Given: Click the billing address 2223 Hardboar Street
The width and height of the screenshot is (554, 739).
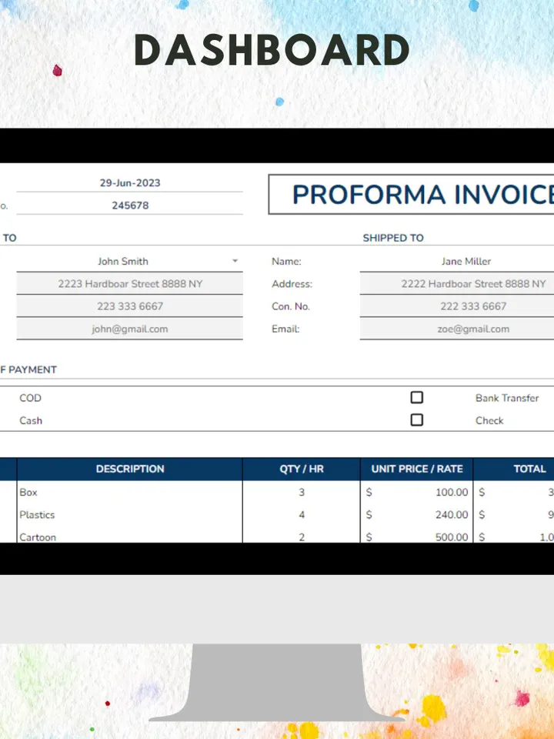Looking at the screenshot, I should pos(130,284).
